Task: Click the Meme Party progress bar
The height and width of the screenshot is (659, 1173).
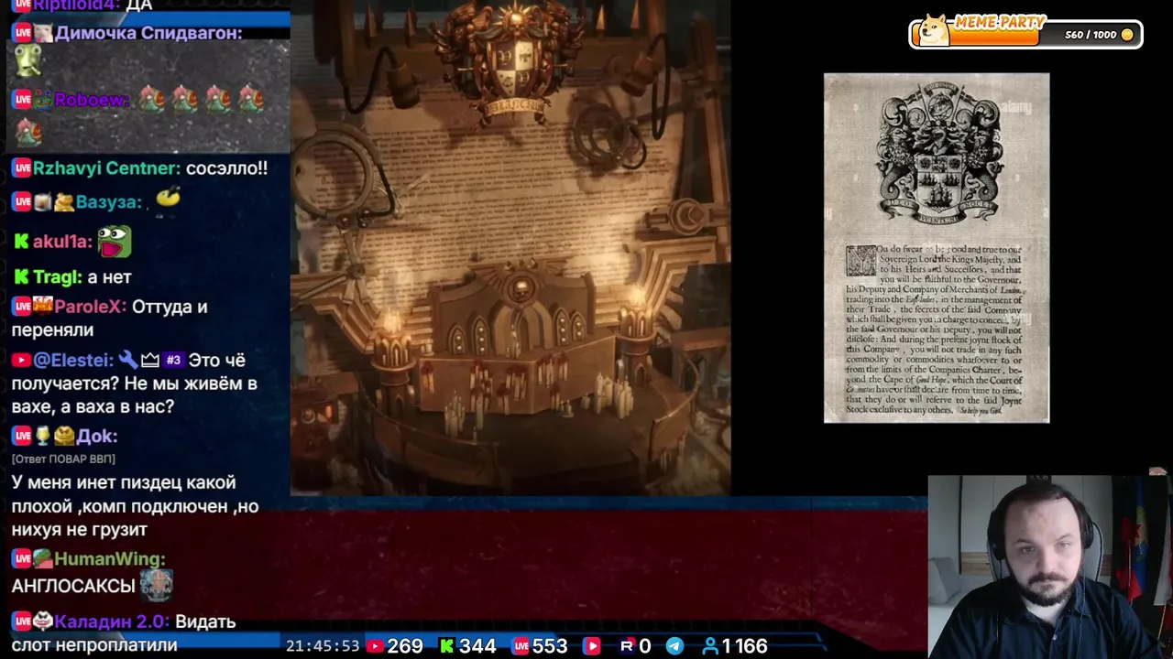Action: (1025, 35)
